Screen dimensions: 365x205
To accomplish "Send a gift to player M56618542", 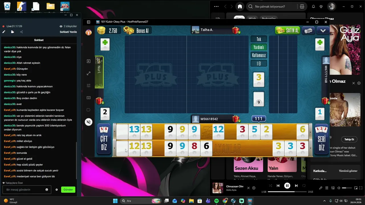I will (x=236, y=119).
